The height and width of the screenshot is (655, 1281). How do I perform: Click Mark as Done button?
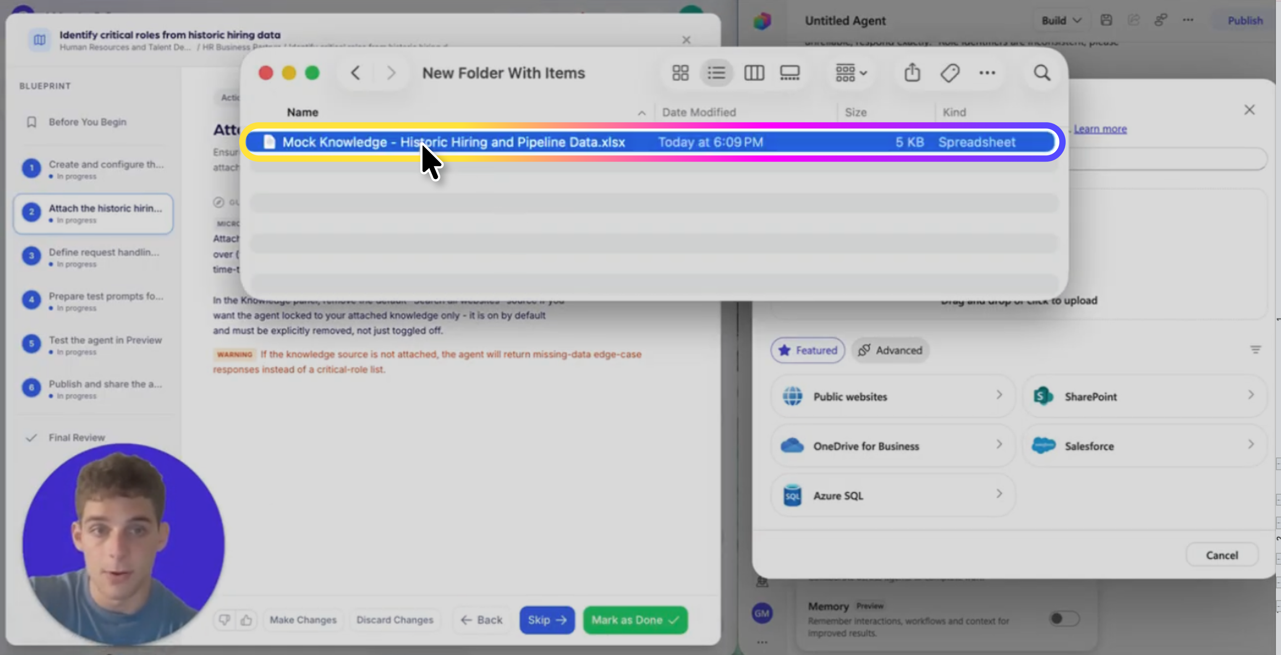pos(635,620)
